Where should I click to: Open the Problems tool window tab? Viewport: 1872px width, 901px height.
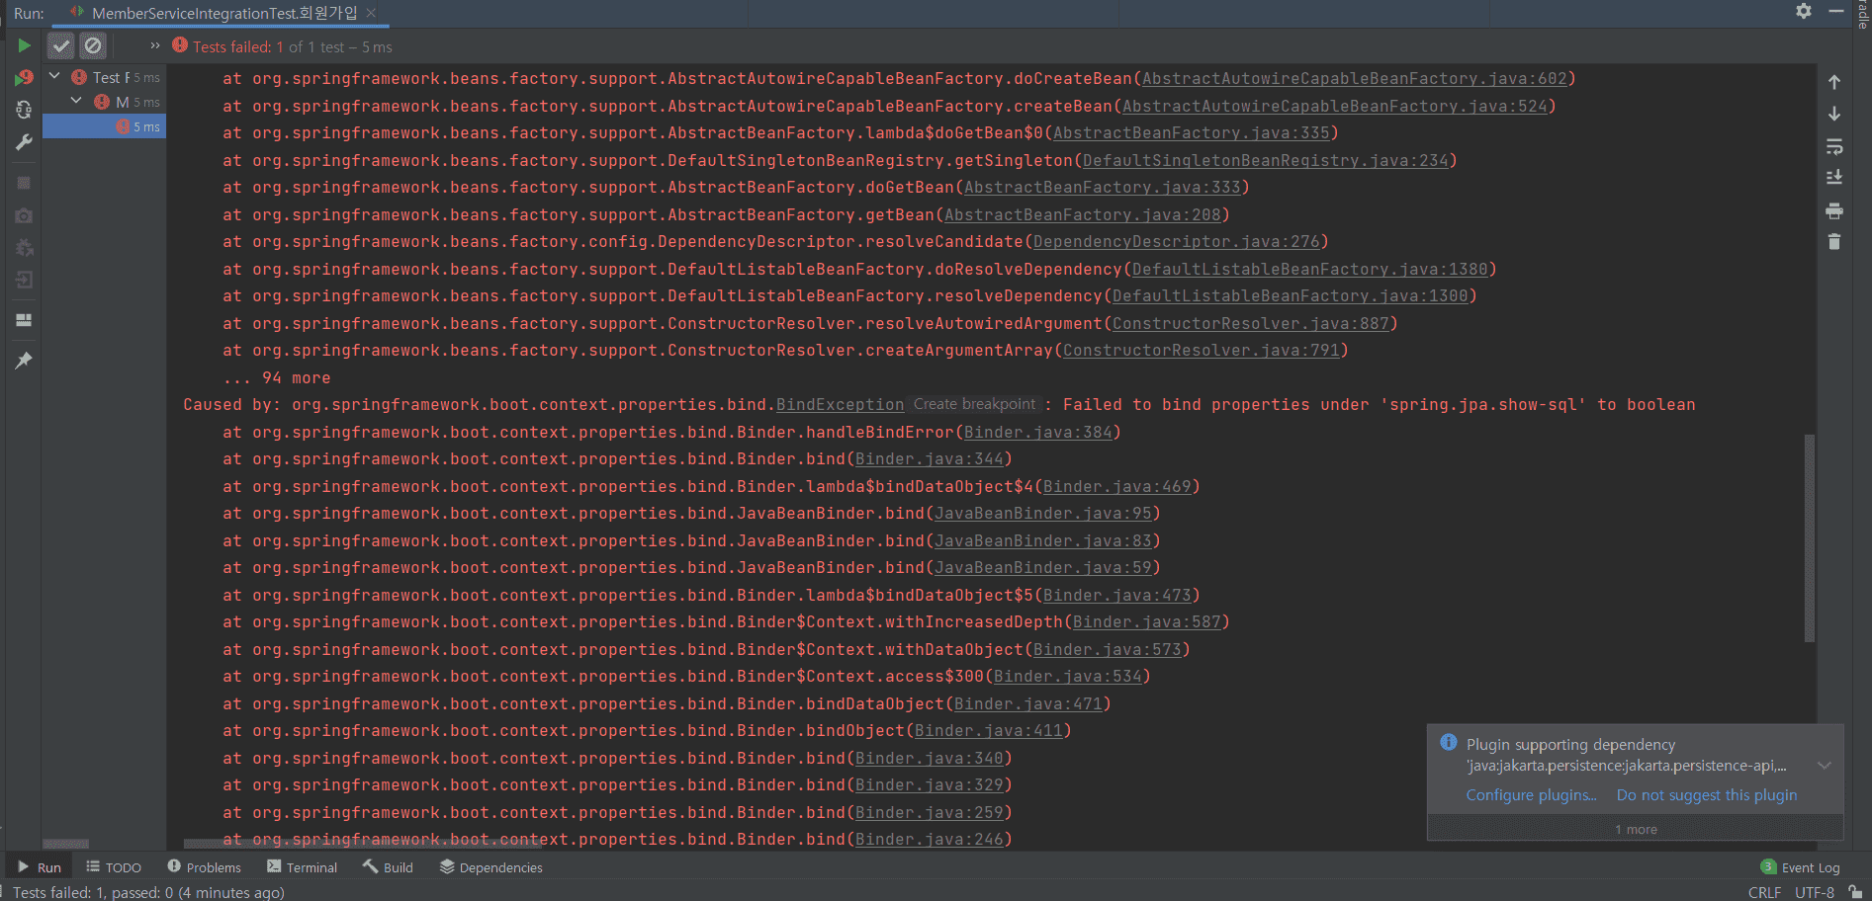click(x=204, y=867)
